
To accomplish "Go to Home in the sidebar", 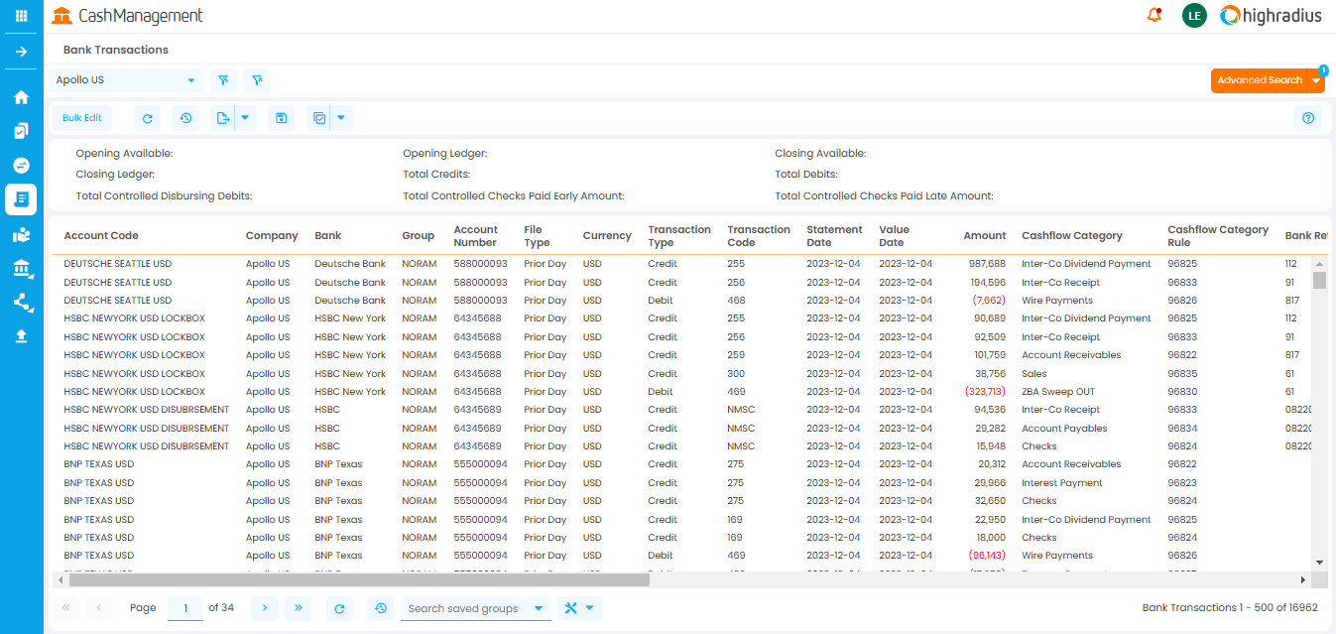I will click(x=21, y=97).
